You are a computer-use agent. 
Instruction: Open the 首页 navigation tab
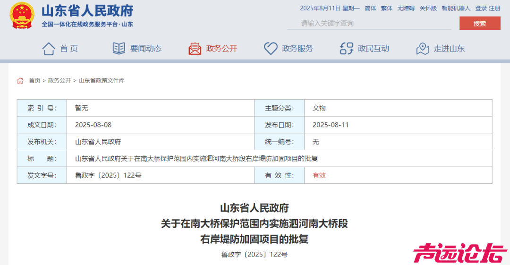click(x=69, y=49)
